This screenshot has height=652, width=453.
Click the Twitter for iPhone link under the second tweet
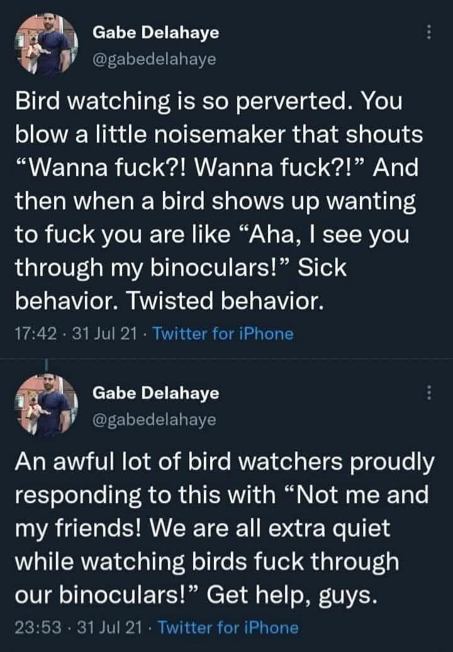(228, 627)
